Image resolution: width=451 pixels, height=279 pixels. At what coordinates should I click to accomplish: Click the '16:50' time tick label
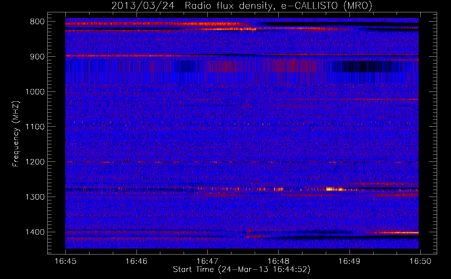[x=420, y=261]
